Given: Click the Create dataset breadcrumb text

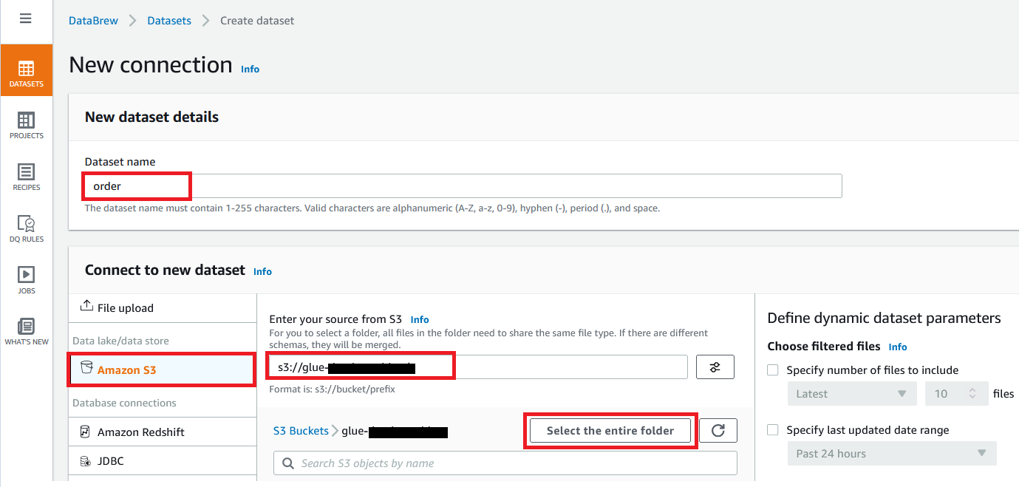Looking at the screenshot, I should point(257,21).
